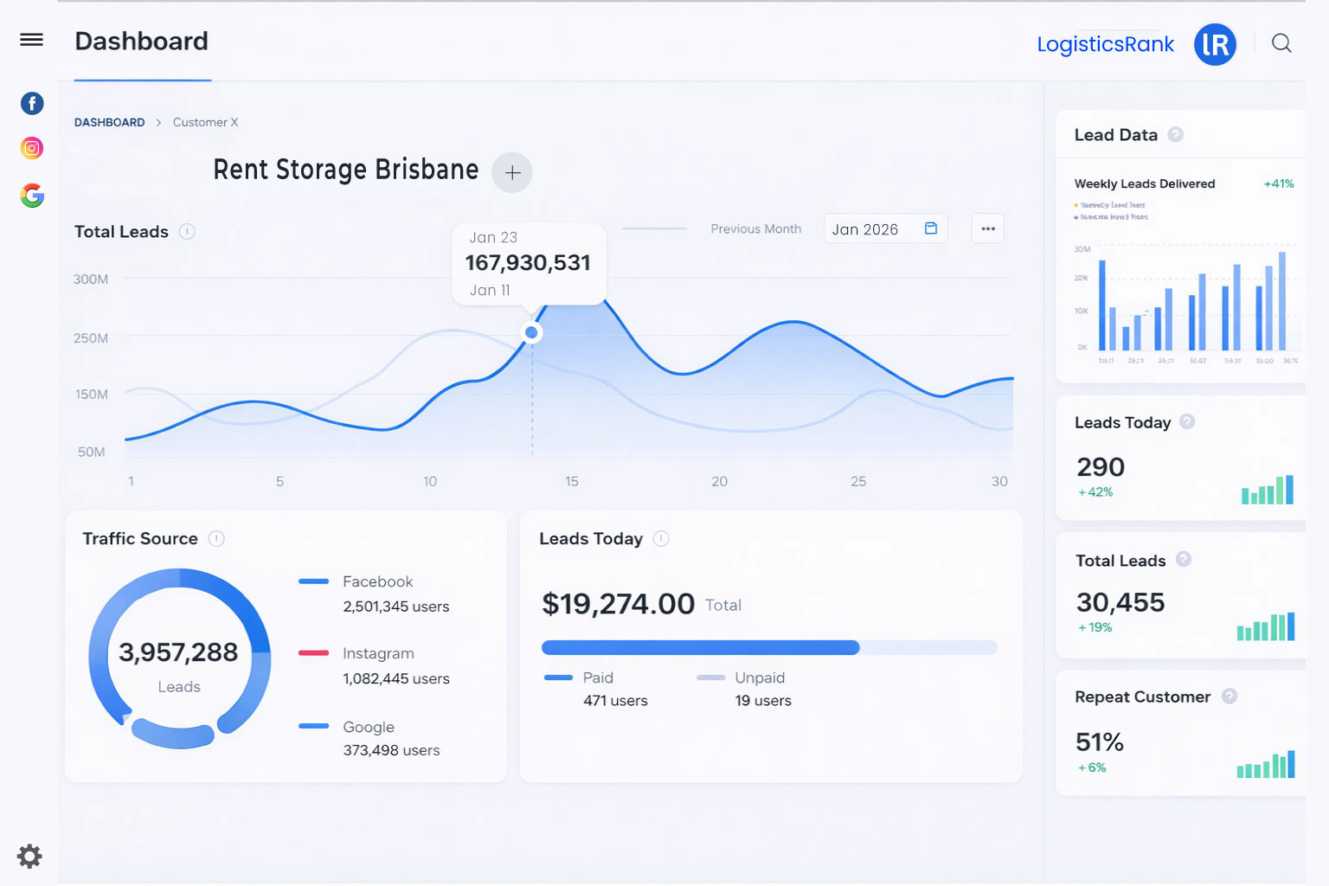Click the 471 users Paid count
Image resolution: width=1329 pixels, height=886 pixels.
click(x=615, y=701)
